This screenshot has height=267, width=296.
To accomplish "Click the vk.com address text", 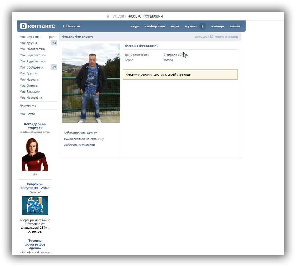I will pos(119,16).
